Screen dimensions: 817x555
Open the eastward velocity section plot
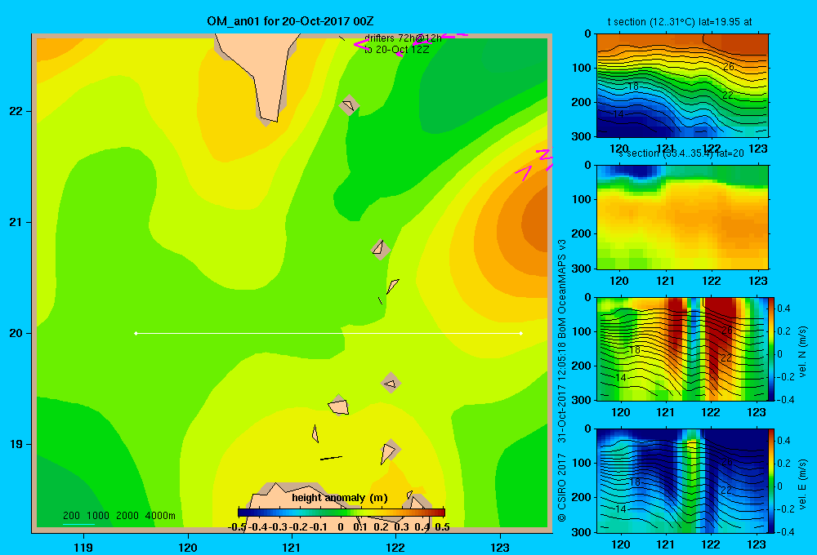pyautogui.click(x=682, y=481)
